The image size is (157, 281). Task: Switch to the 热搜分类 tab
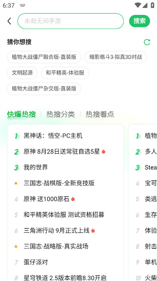coord(60,114)
